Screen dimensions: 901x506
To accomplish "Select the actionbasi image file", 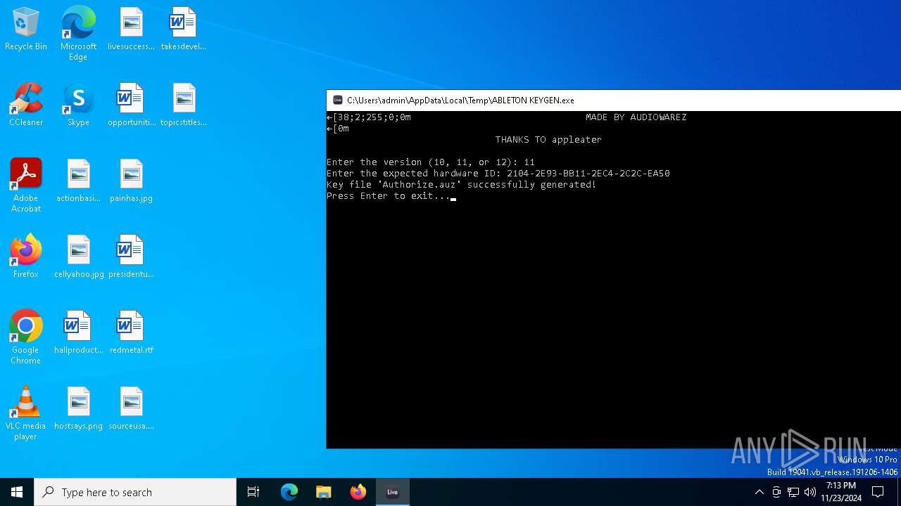I will tap(78, 181).
